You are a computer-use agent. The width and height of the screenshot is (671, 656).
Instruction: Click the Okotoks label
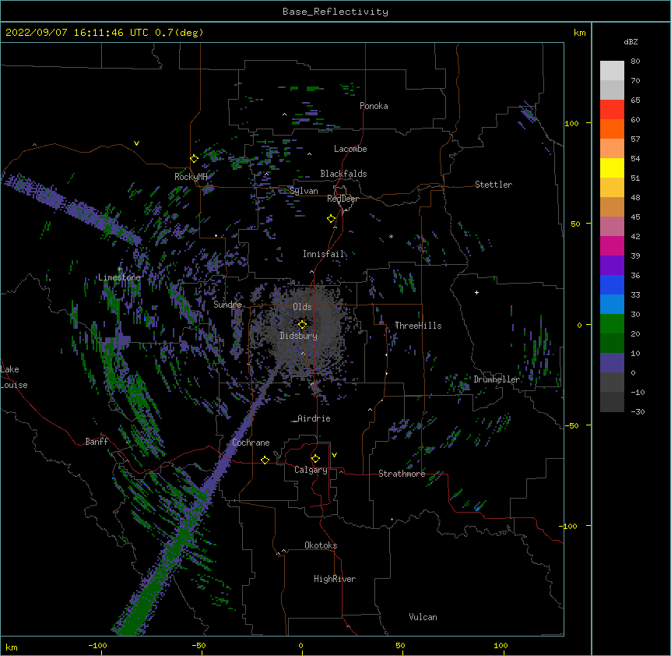coord(321,545)
